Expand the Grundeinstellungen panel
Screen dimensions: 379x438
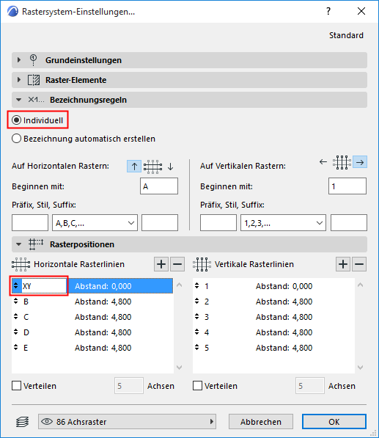pyautogui.click(x=189, y=60)
